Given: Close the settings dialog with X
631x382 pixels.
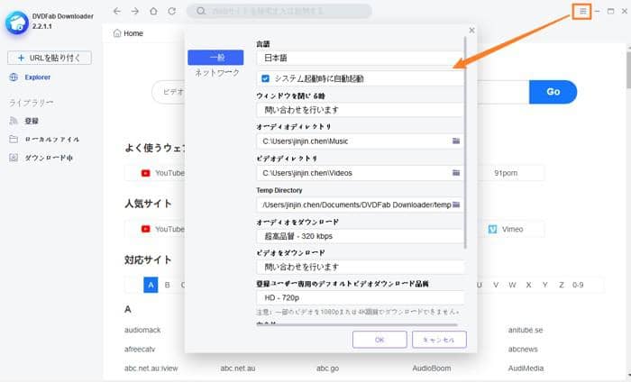Looking at the screenshot, I should click(x=471, y=30).
